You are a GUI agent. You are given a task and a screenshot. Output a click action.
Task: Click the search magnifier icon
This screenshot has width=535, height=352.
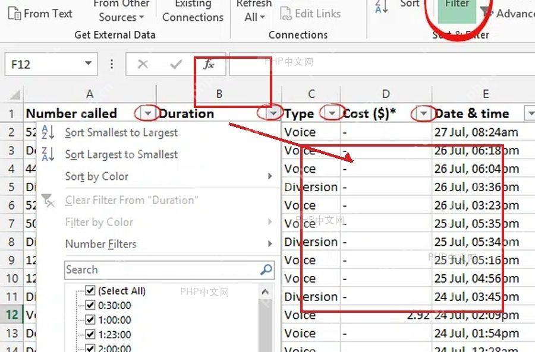tap(266, 269)
